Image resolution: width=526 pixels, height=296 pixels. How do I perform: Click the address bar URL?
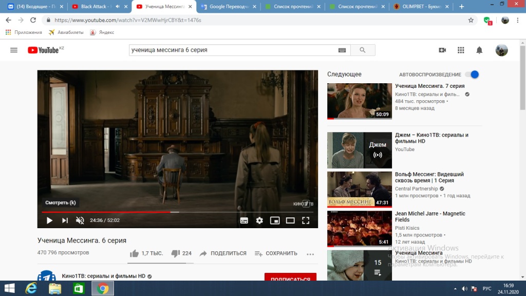(x=128, y=20)
